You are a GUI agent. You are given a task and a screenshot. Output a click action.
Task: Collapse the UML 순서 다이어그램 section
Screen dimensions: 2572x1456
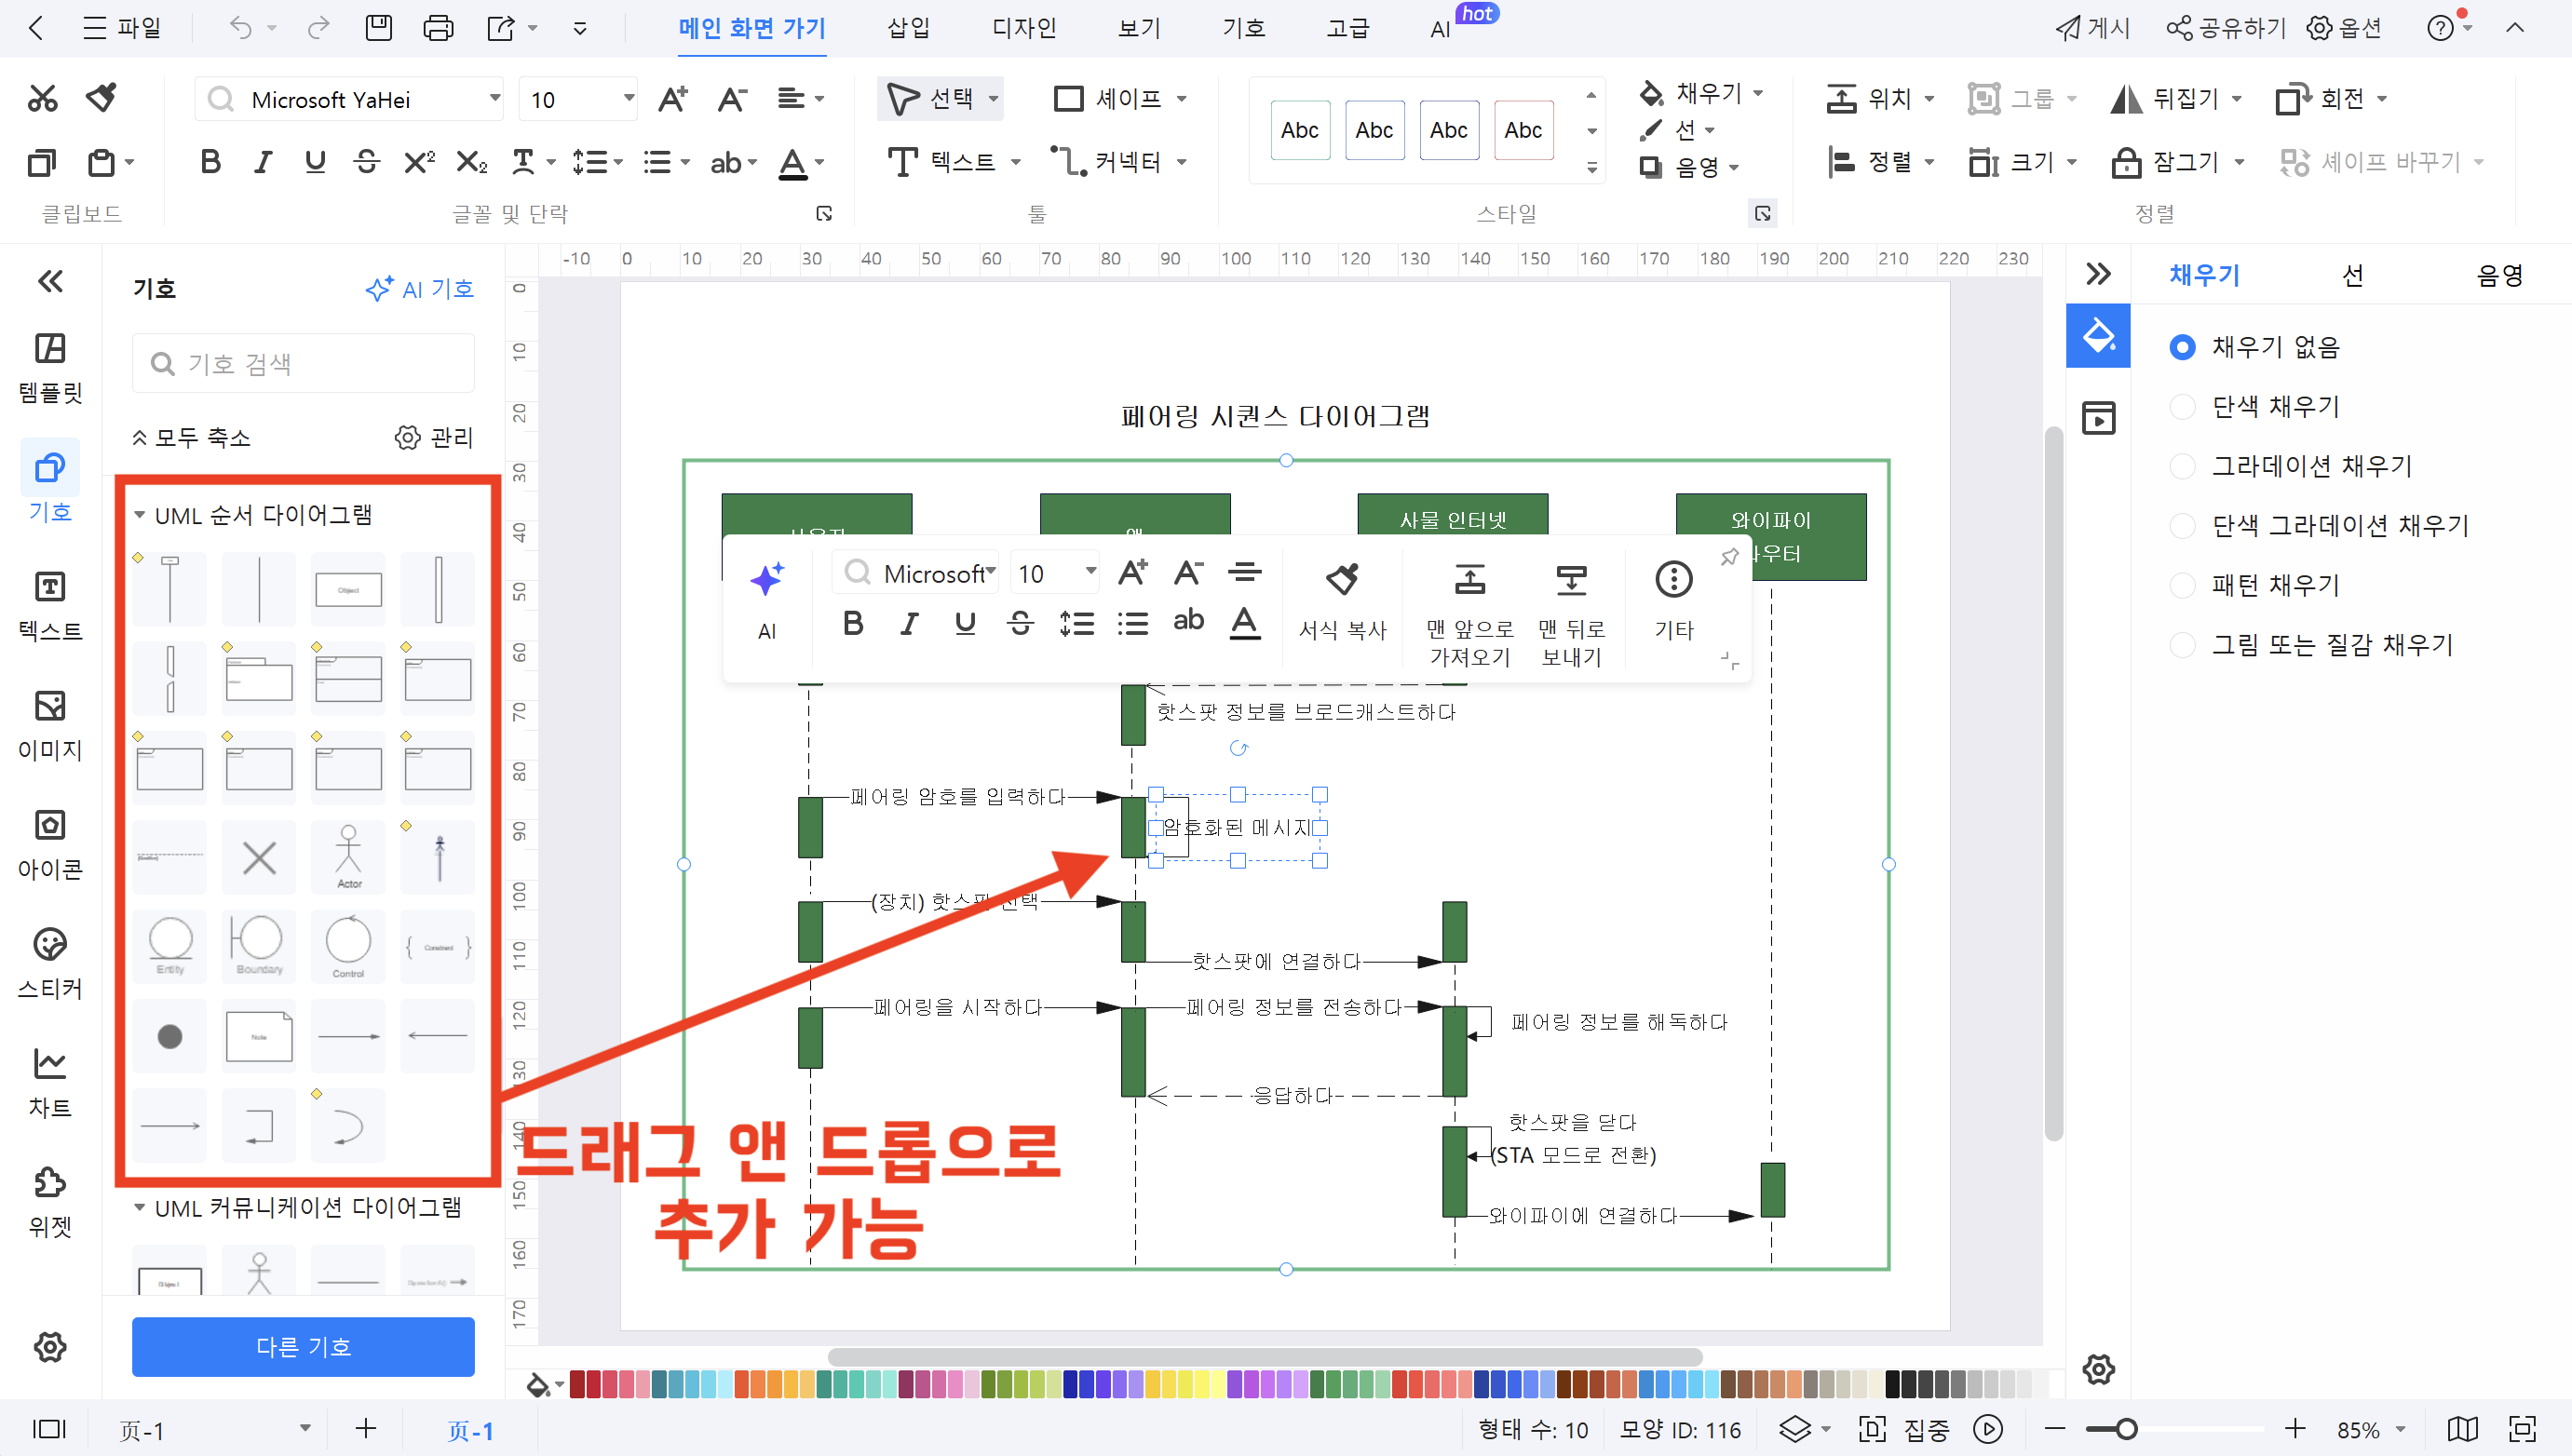(x=140, y=513)
